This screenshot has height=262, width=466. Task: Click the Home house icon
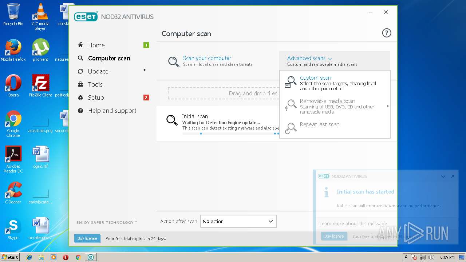point(80,45)
